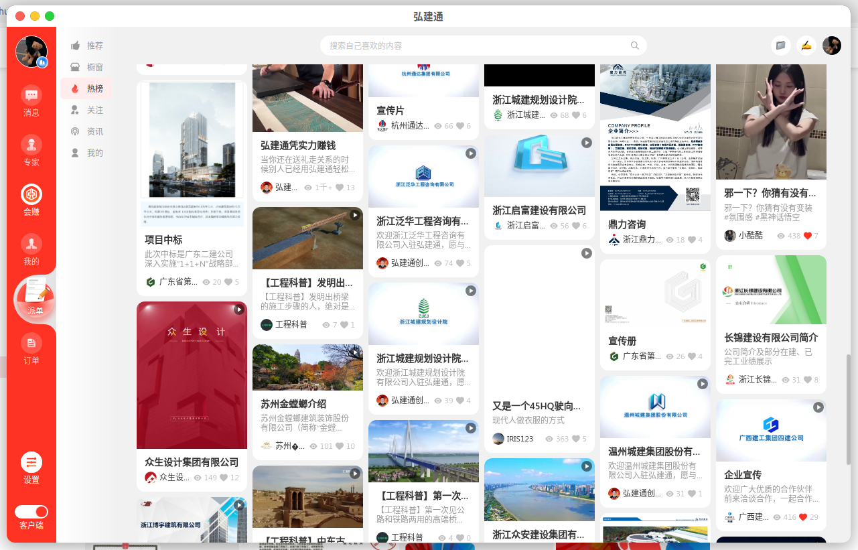This screenshot has width=858, height=550.
Task: Open the 设置 settings icon
Action: click(31, 462)
